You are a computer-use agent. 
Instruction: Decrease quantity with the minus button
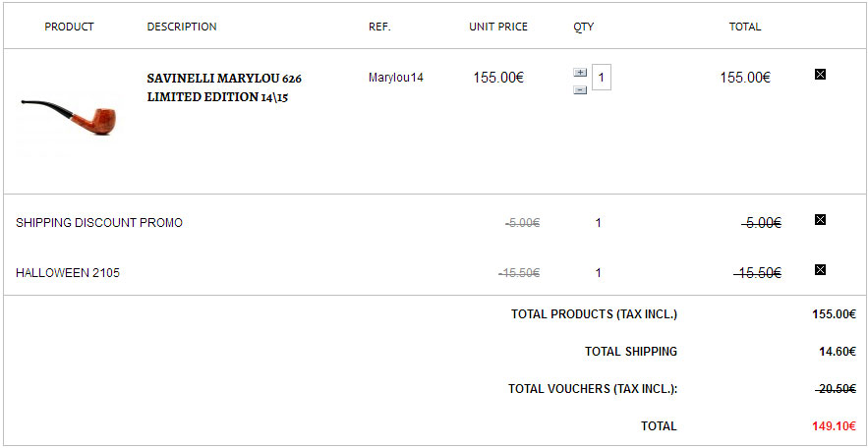pyautogui.click(x=580, y=90)
